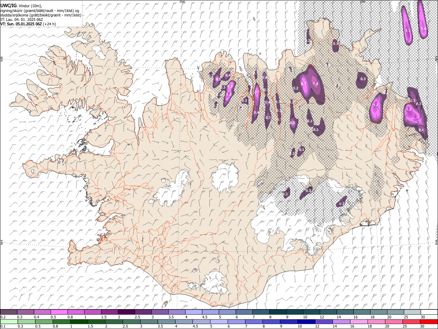Screen dimensions: 438x329
Task: Select the lavender snow swatch between 4 and 4.5
Action: [x=193, y=312]
